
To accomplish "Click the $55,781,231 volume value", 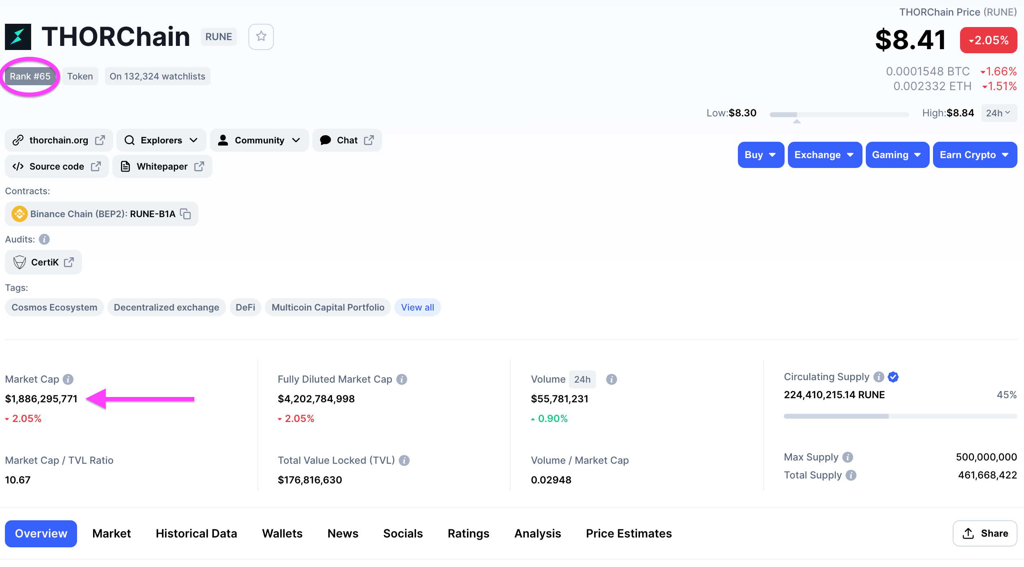I will point(560,399).
